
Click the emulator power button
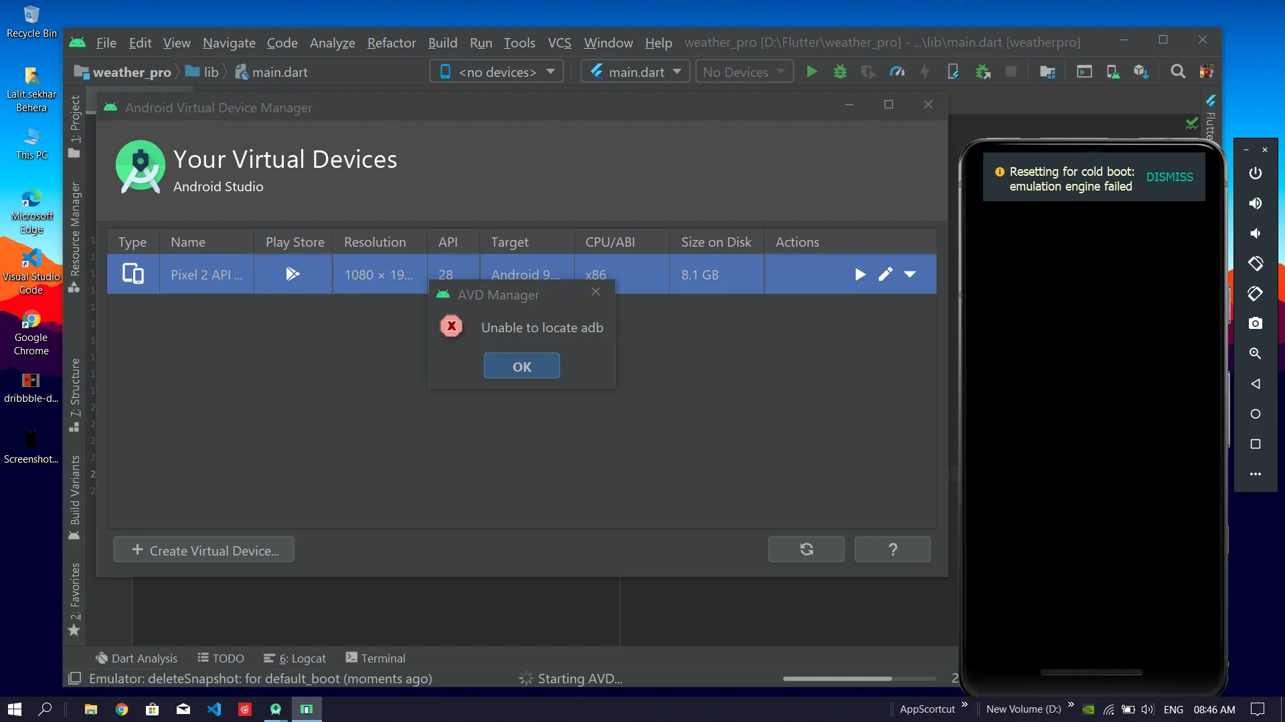click(1256, 173)
